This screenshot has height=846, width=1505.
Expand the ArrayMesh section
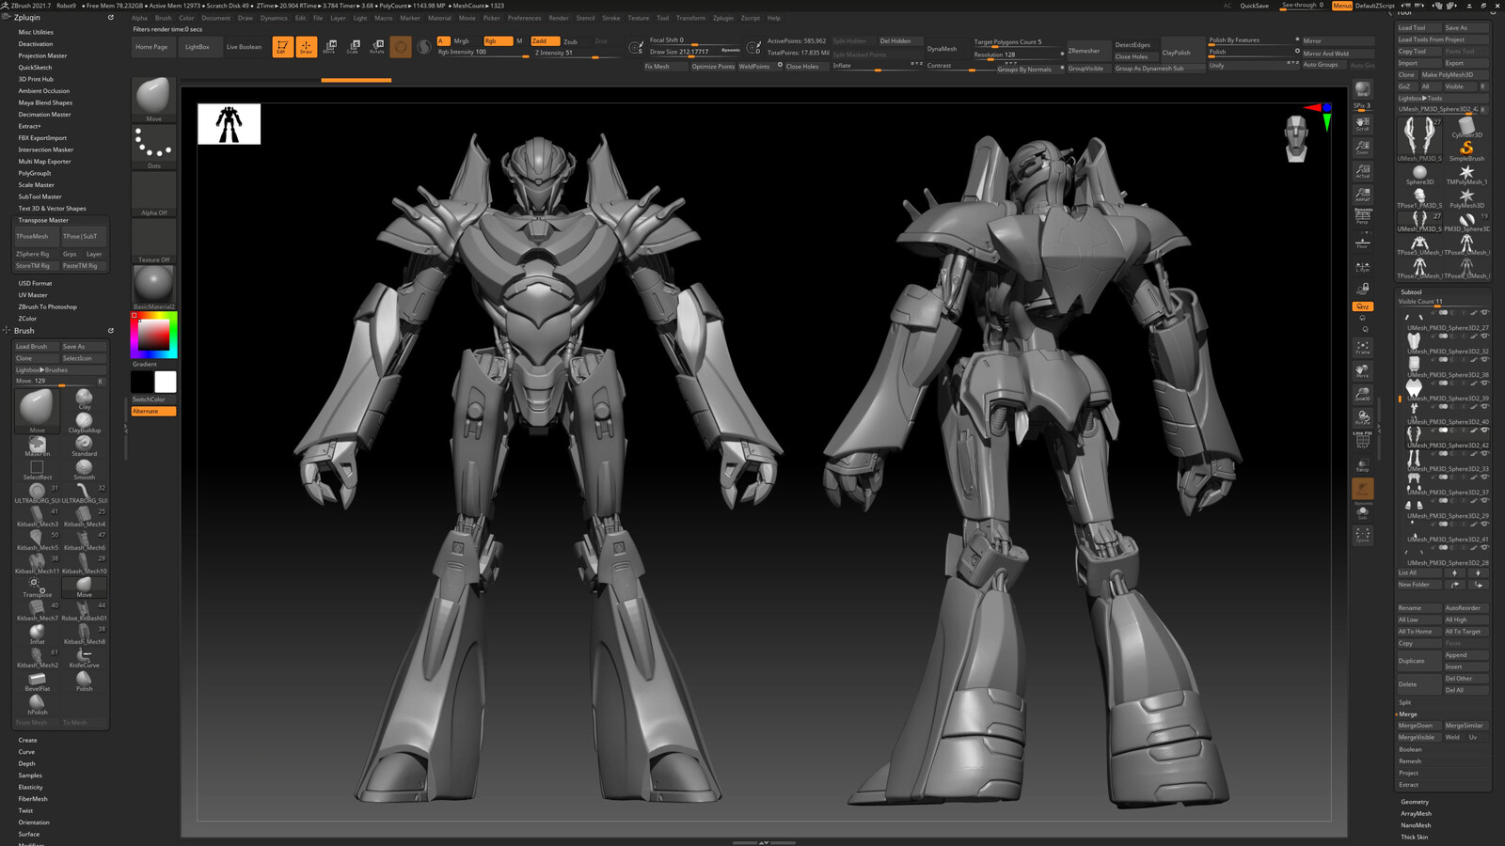point(1416,814)
